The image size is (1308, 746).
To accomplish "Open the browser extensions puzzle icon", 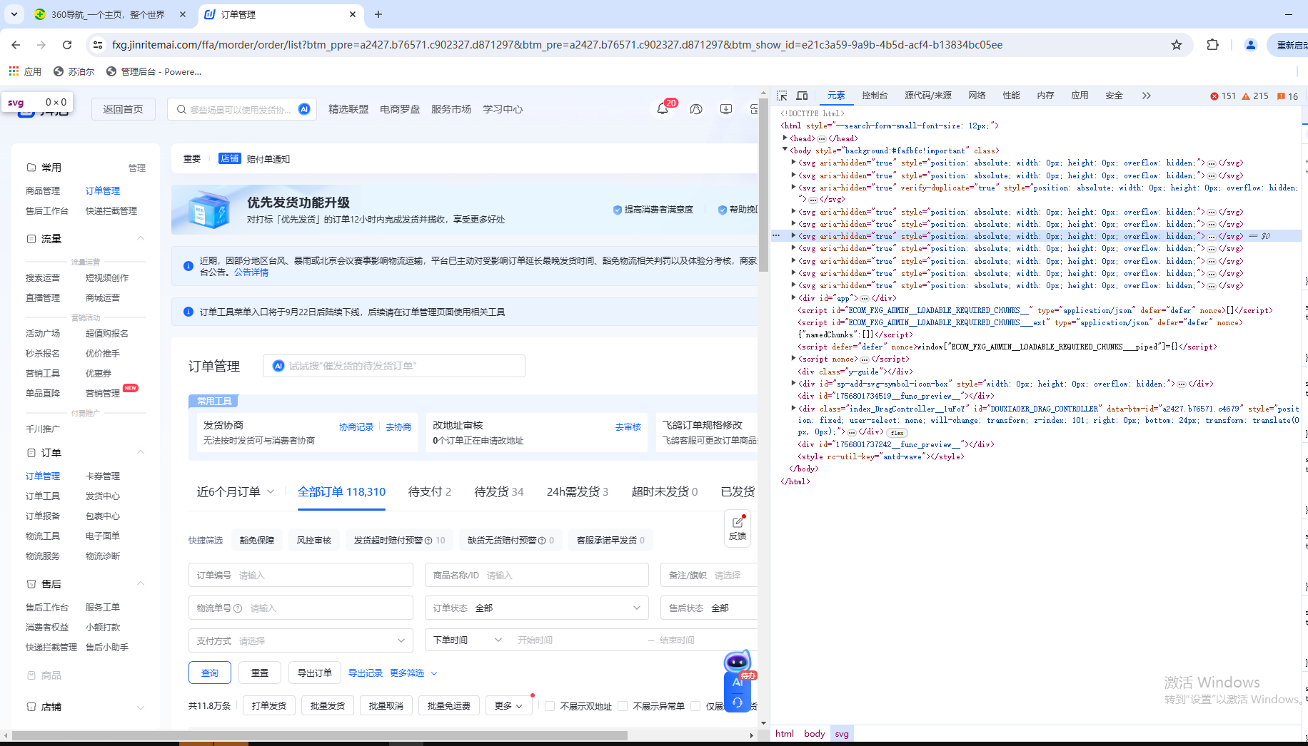I will pos(1212,45).
